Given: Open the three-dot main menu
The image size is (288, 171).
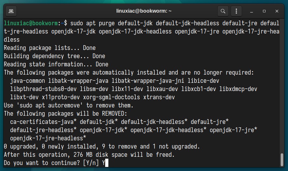Looking at the screenshot, I should point(236,11).
